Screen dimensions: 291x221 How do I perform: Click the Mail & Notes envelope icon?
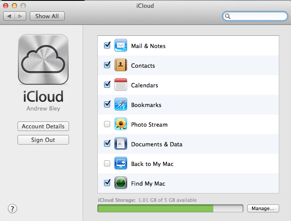[x=121, y=45]
